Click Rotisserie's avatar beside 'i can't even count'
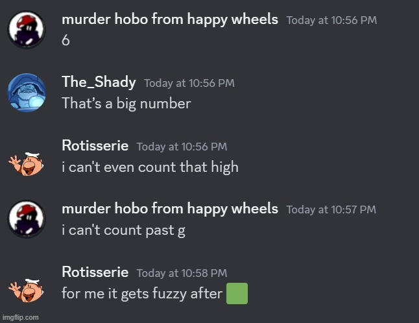 26,163
